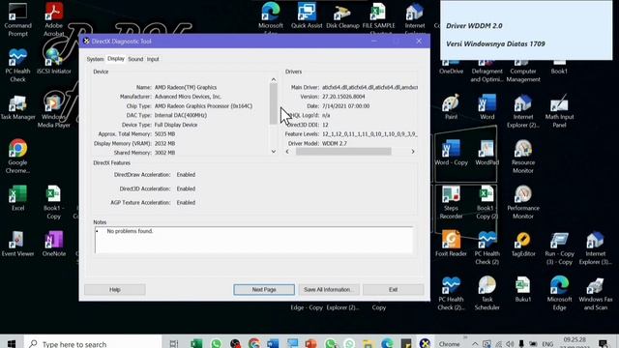Go to Next Page in DirectX tool
Image resolution: width=619 pixels, height=348 pixels.
pyautogui.click(x=264, y=290)
